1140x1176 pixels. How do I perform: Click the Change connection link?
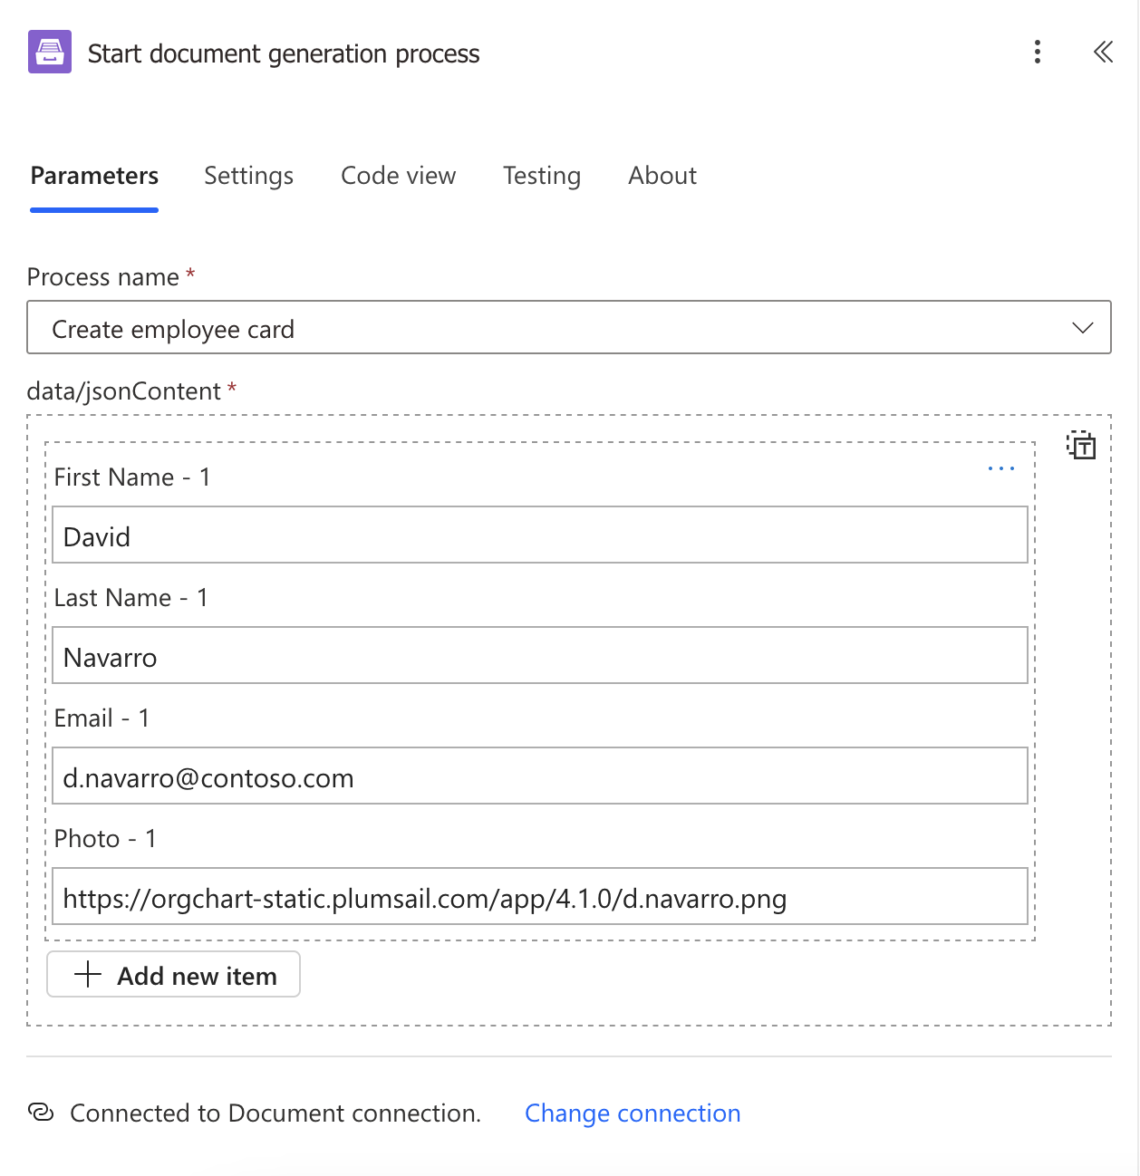(633, 1113)
